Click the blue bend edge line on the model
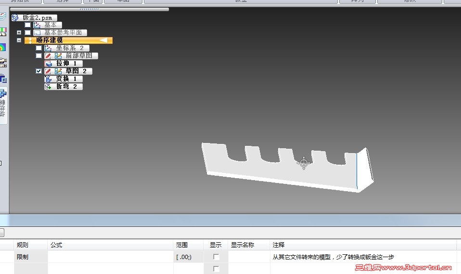 tap(357, 170)
